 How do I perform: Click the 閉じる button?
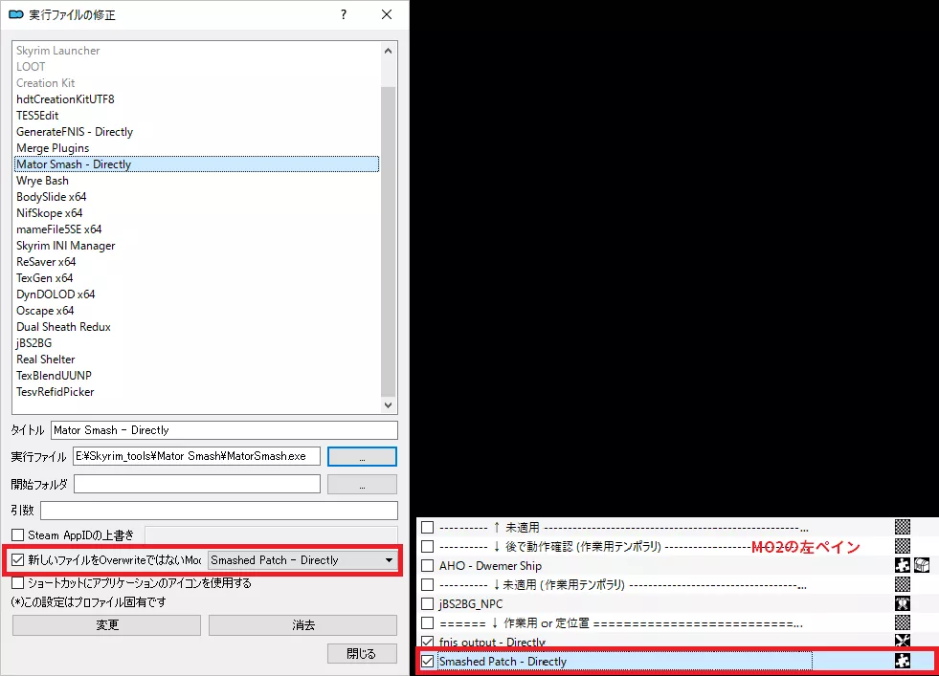362,653
